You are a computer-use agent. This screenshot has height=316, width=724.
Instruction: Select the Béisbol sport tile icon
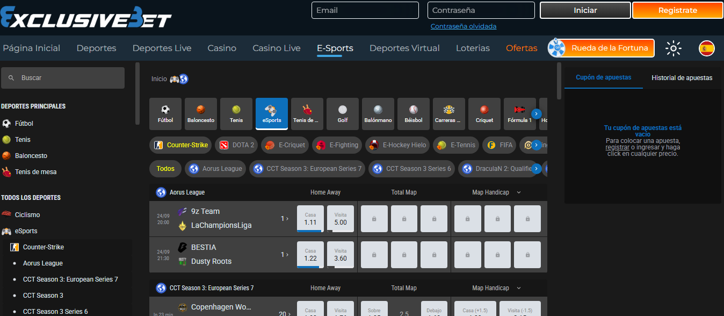click(x=413, y=110)
